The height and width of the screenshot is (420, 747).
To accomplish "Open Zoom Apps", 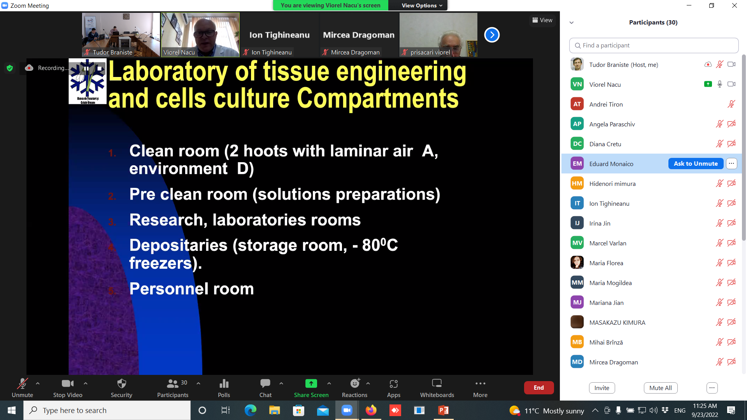I will 394,388.
